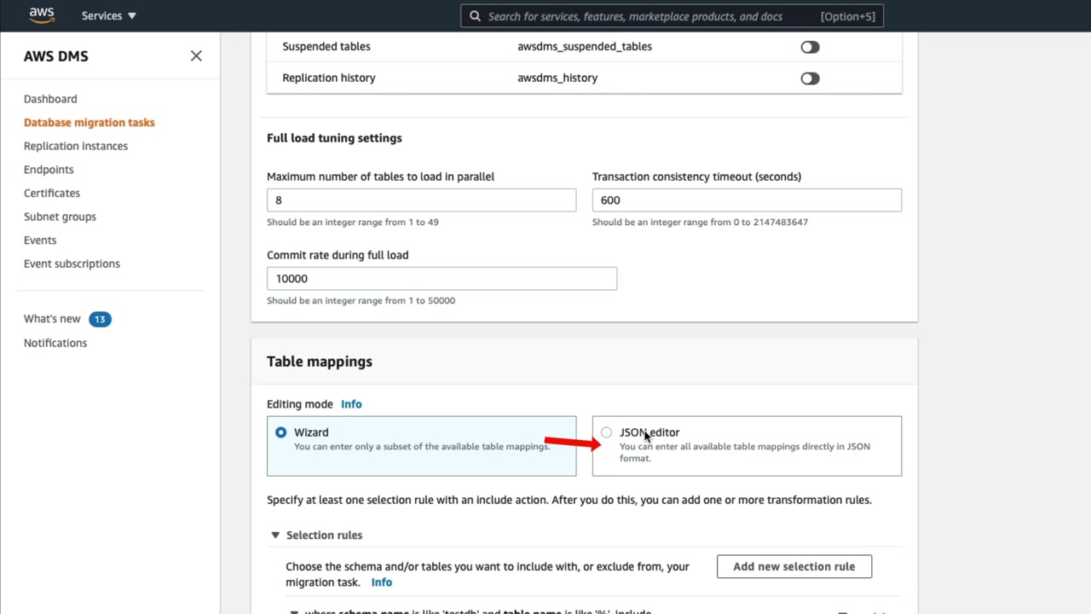1091x614 pixels.
Task: Open Info link next to Editing mode
Action: [x=351, y=404]
